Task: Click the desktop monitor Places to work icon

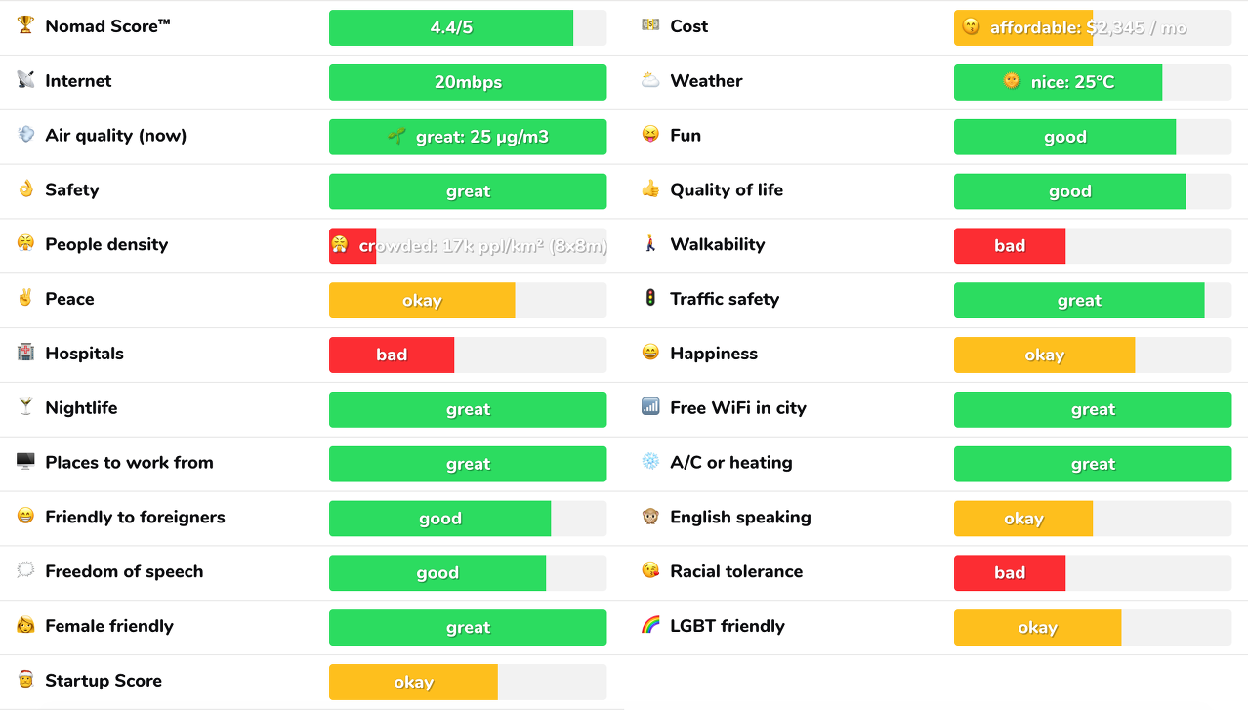Action: (x=25, y=462)
